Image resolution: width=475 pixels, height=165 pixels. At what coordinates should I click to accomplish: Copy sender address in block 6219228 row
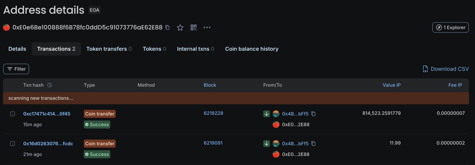pos(313,114)
